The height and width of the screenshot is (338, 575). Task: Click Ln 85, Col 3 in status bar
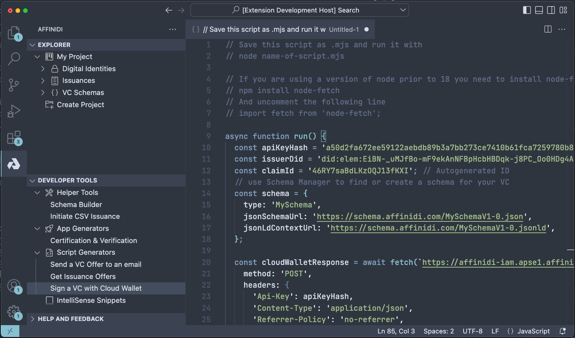pos(396,331)
